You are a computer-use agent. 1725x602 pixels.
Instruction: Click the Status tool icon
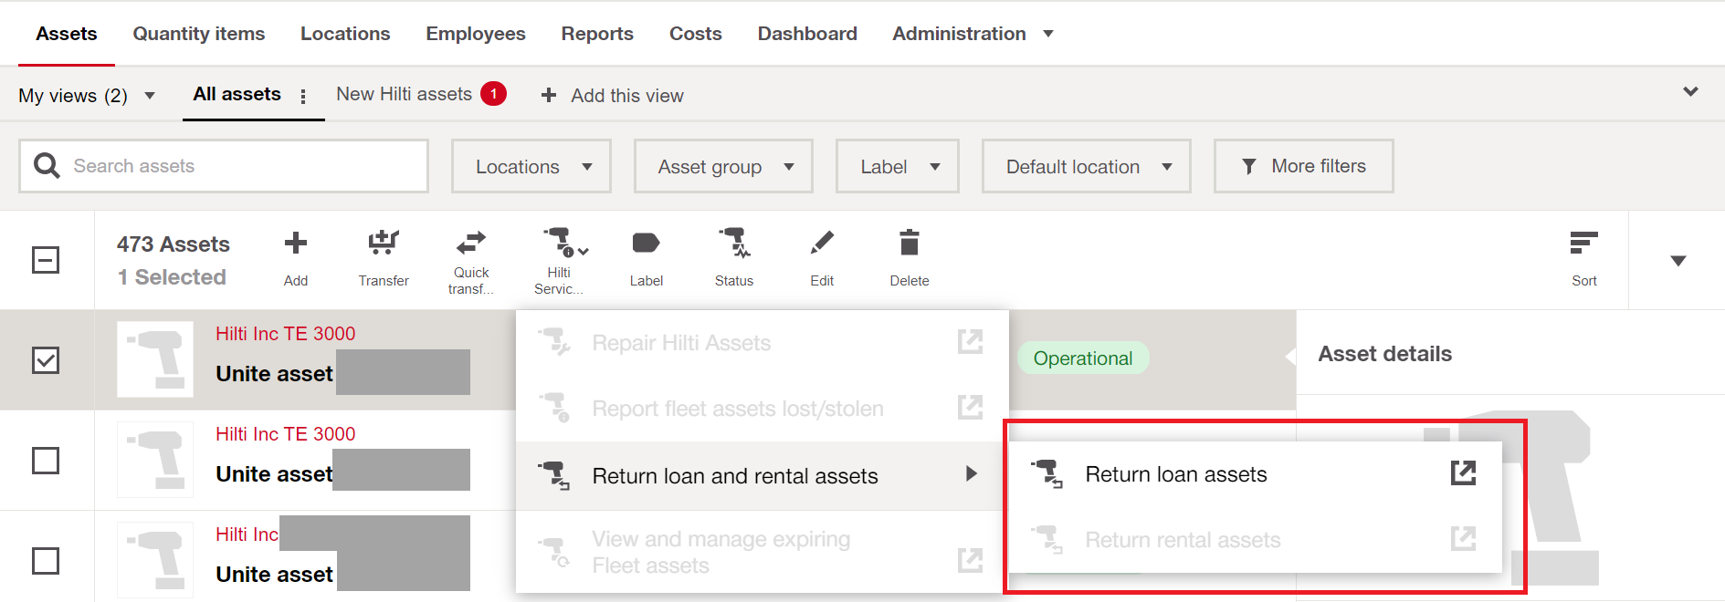[x=734, y=243]
